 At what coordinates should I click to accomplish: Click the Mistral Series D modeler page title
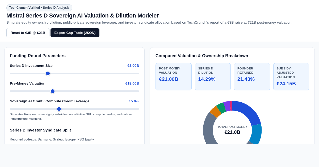pyautogui.click(x=82, y=16)
